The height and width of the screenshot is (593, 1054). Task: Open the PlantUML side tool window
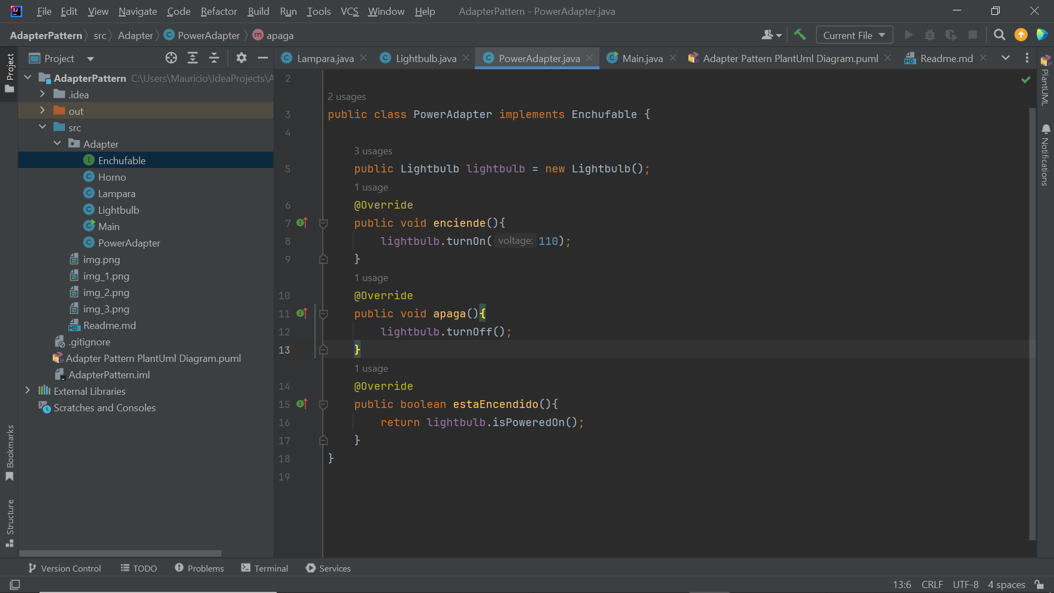click(x=1045, y=81)
